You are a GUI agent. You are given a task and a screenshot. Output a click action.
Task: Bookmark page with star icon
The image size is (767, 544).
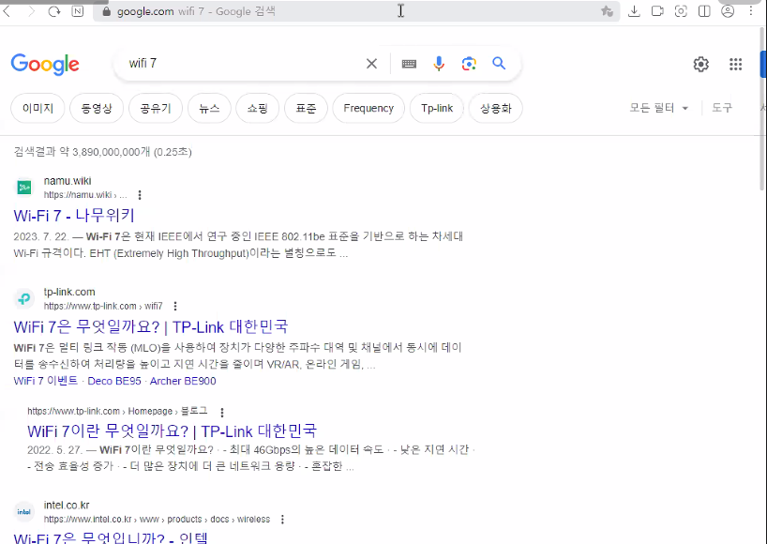point(607,11)
